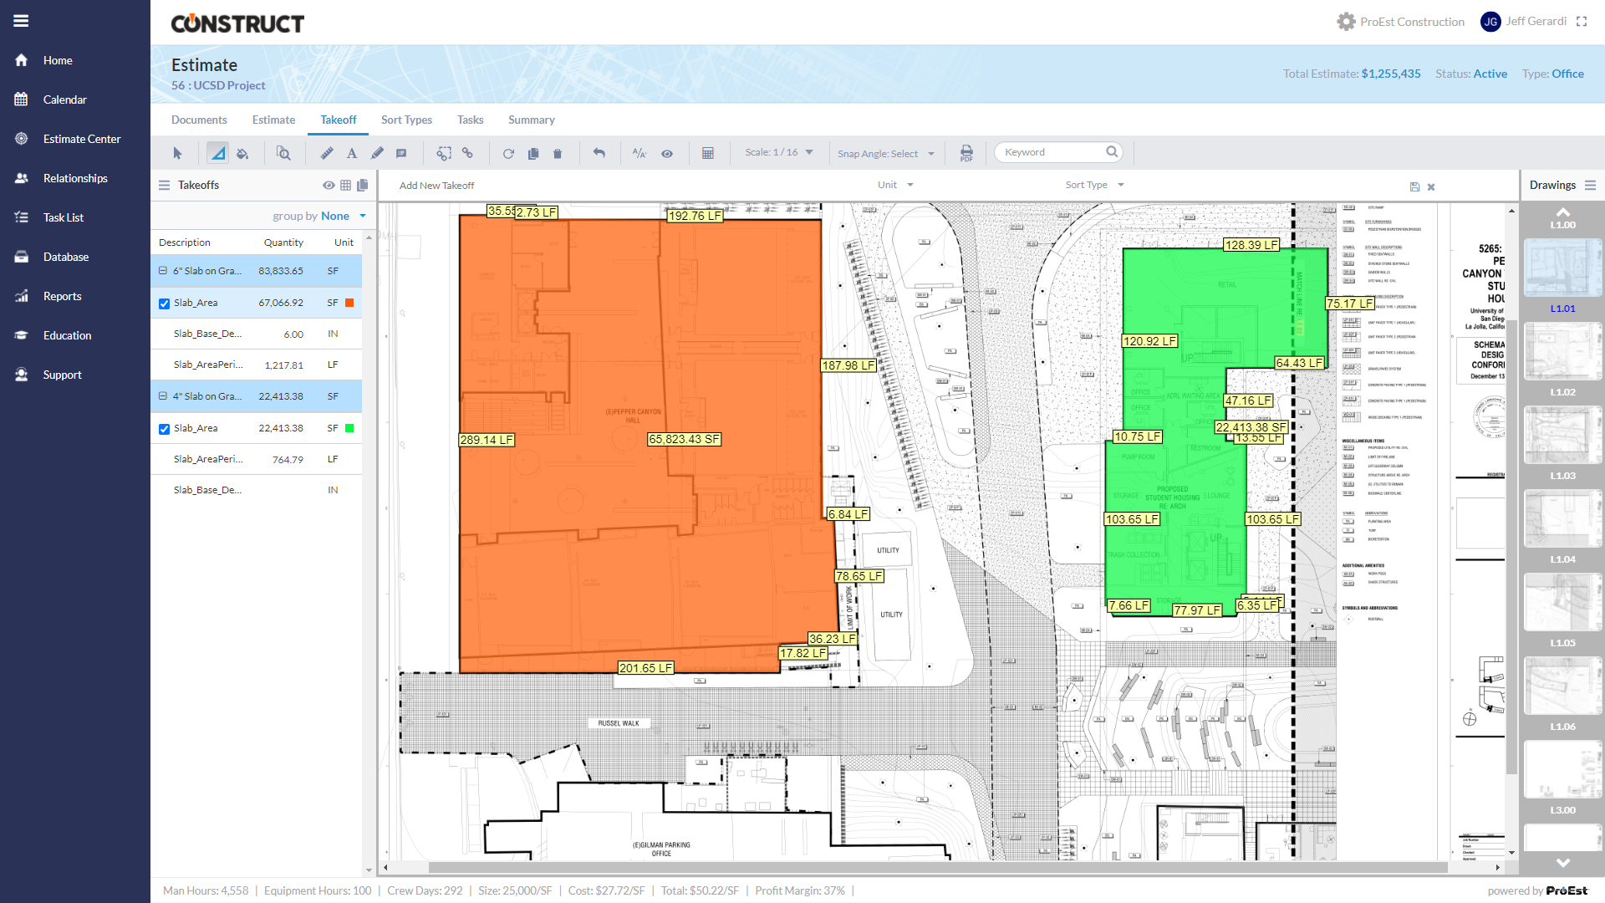Click the paint bucket fill tool
Viewport: 1605px width, 903px height.
point(242,153)
